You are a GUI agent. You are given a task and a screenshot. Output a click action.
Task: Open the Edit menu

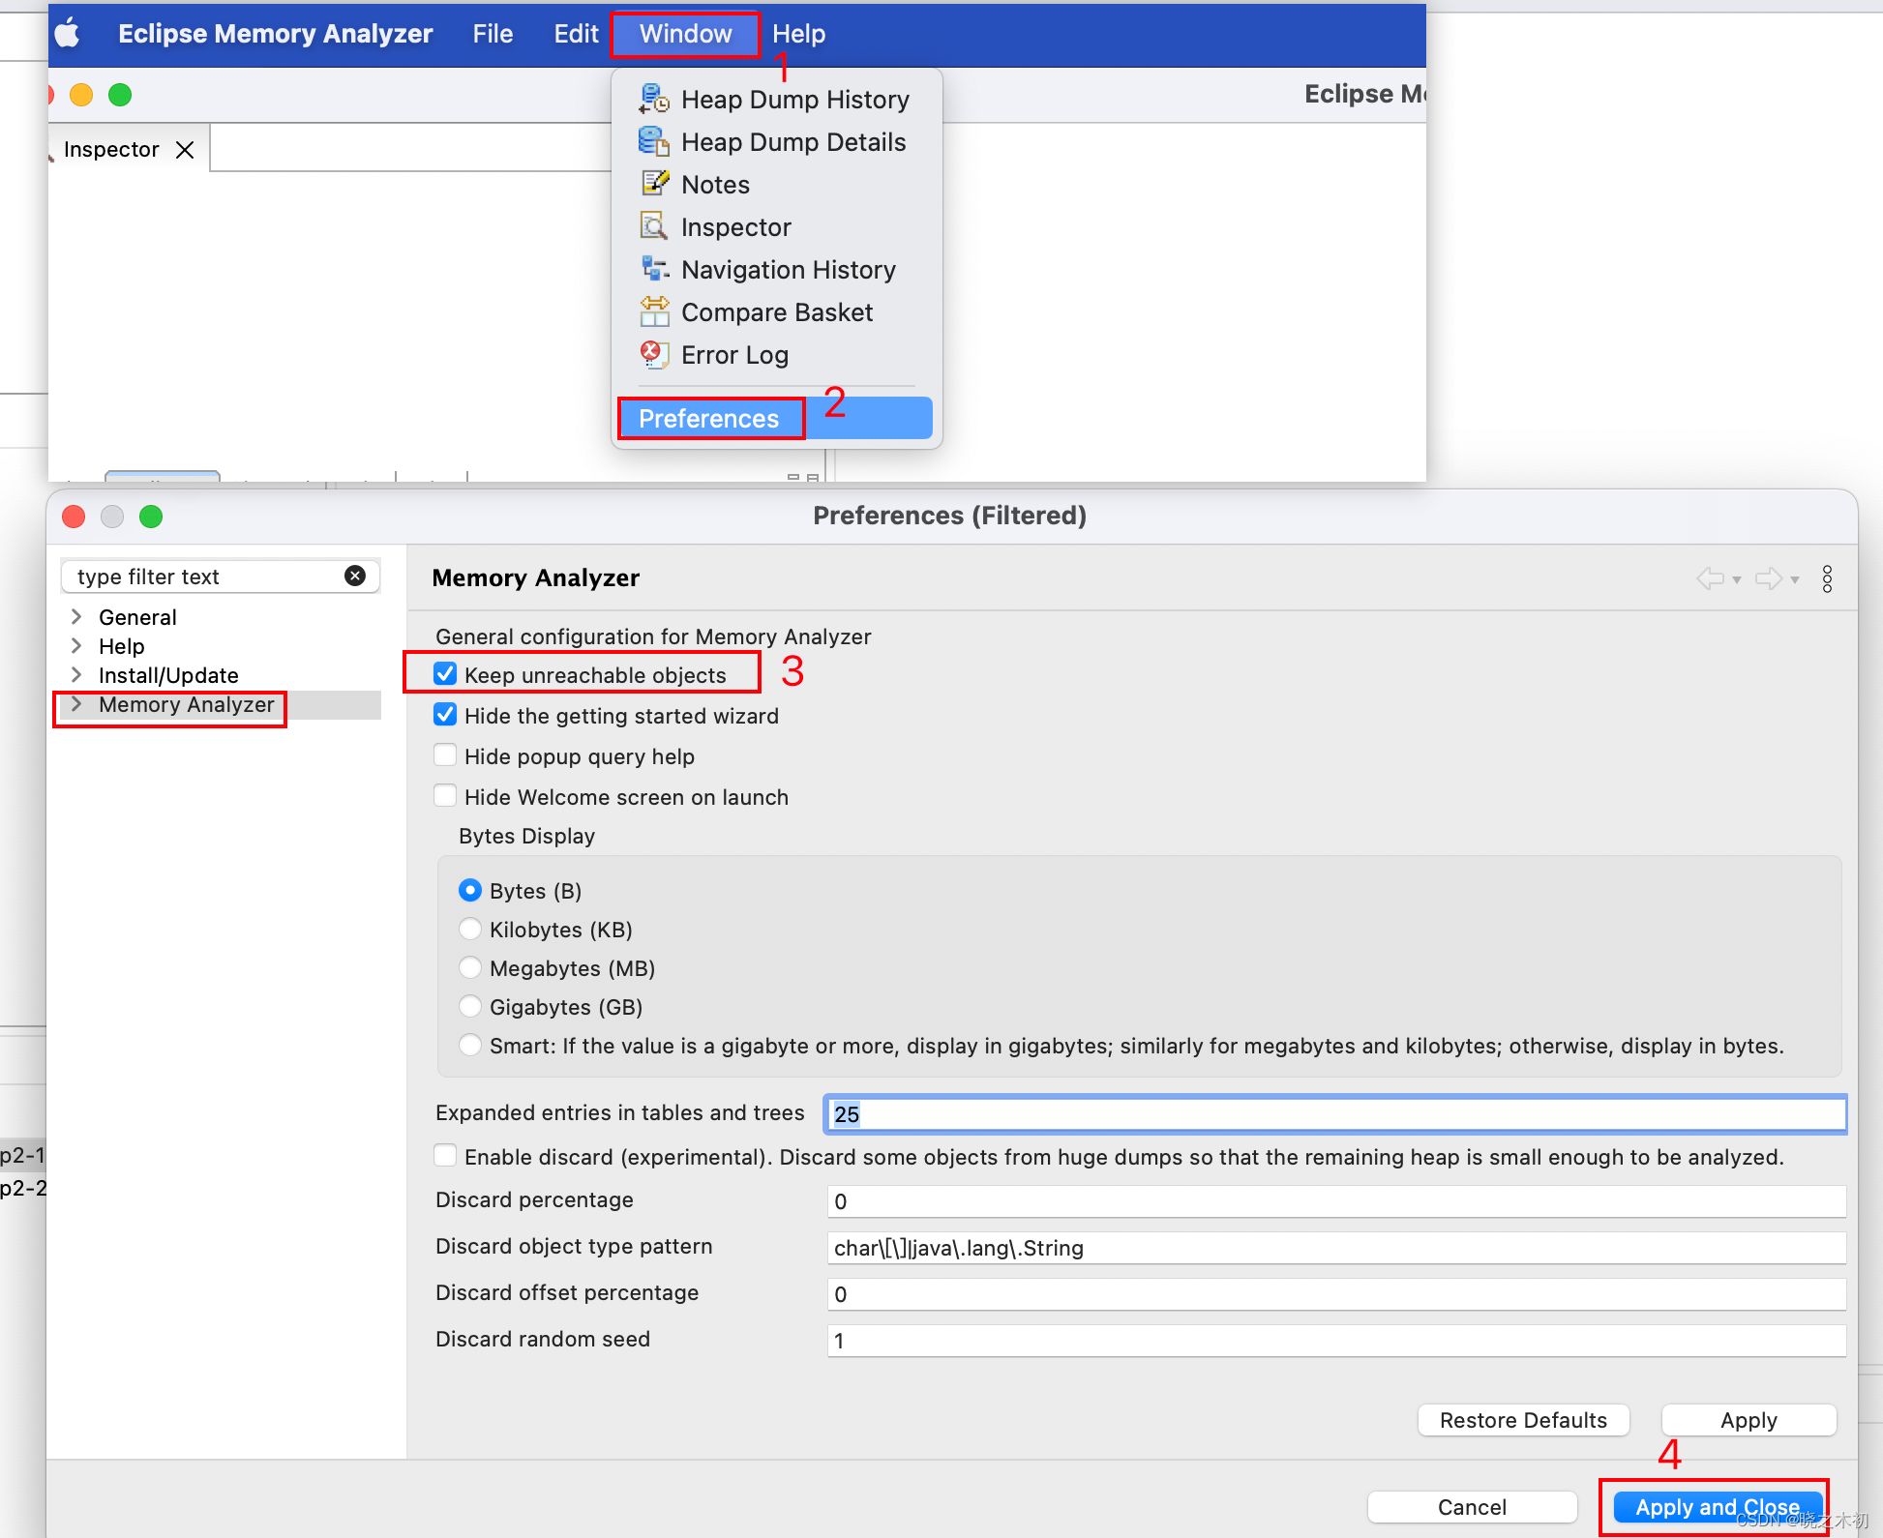pos(576,34)
